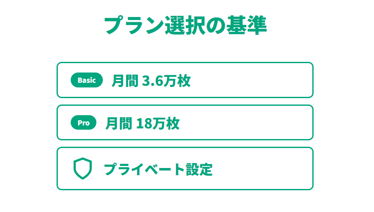
Task: Click the green Pro plan badge
Action: (x=84, y=123)
